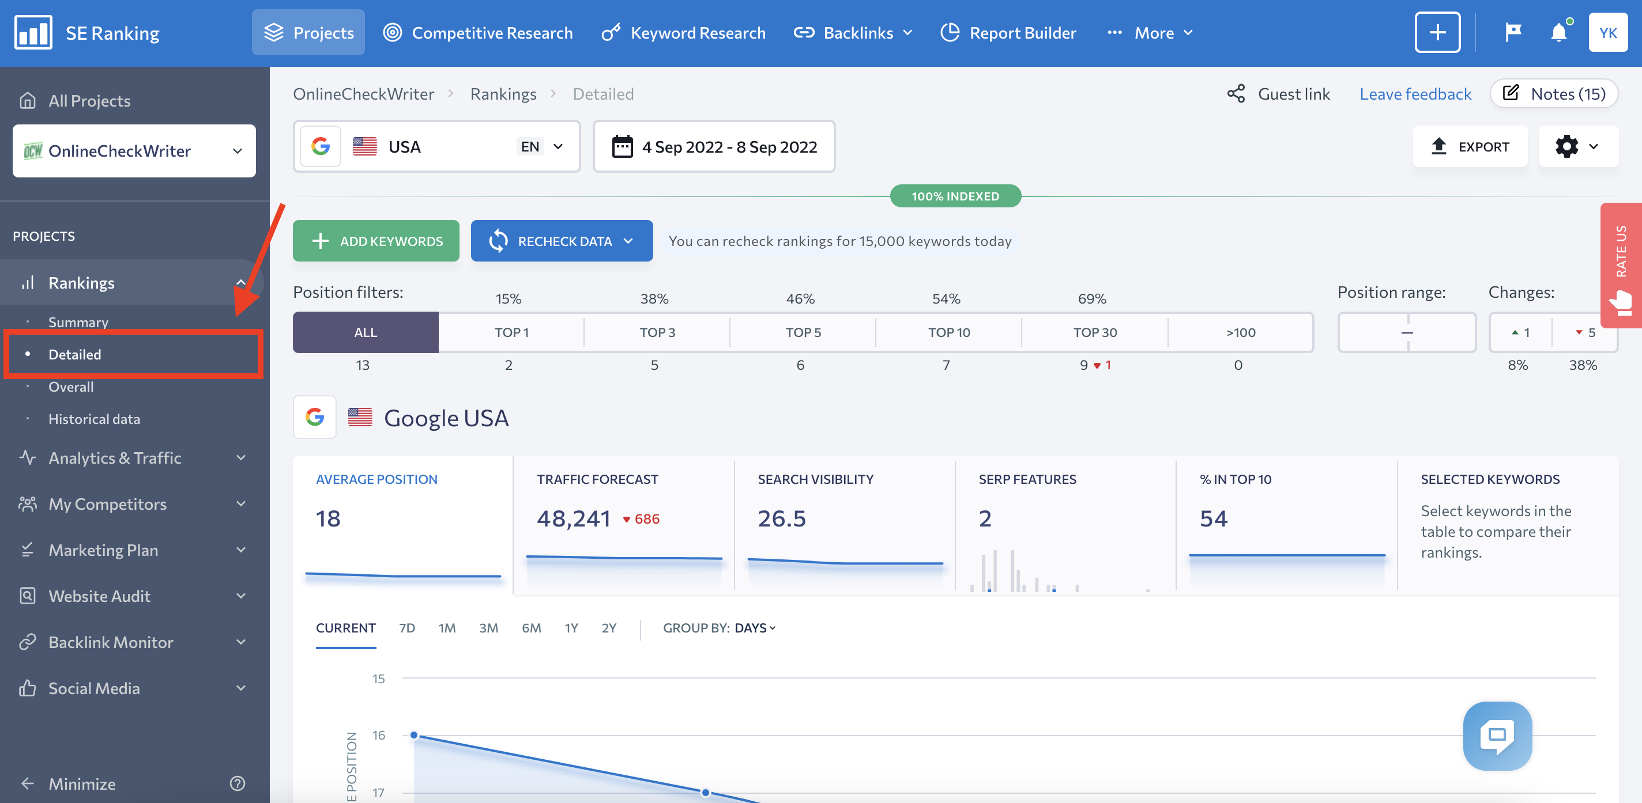Click the ADD KEYWORDS button
This screenshot has height=803, width=1642.
pos(376,241)
